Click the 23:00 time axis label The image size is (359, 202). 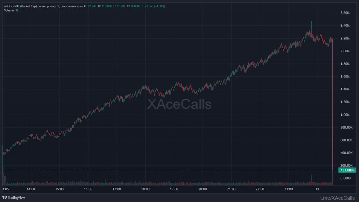[288, 189]
